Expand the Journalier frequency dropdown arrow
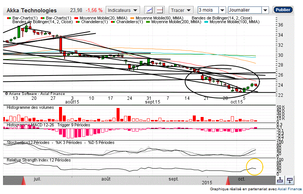Image resolution: width=303 pixels, height=194 pixels. (x=265, y=10)
